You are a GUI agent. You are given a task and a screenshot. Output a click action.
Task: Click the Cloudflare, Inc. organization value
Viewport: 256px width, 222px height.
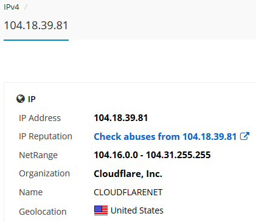click(128, 173)
